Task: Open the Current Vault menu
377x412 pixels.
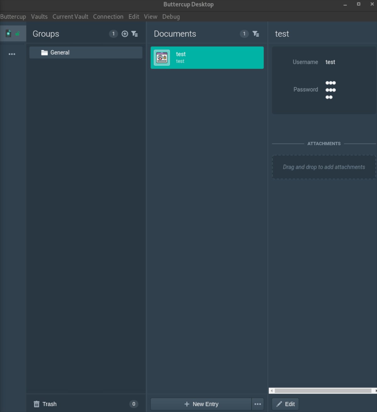Action: 70,17
